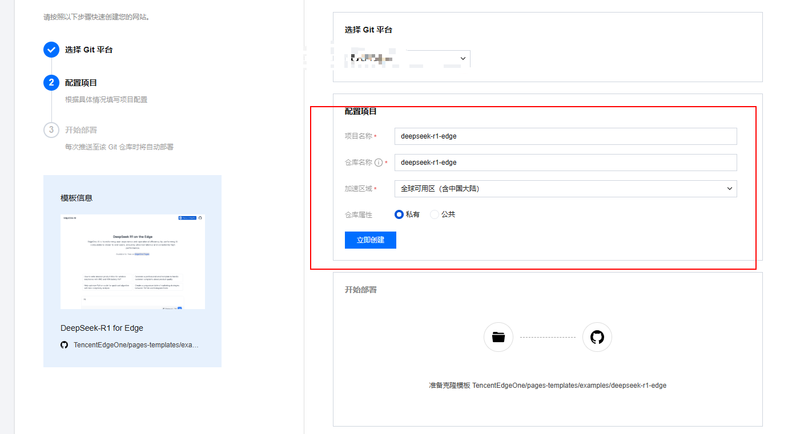Click the 仓库名称 input field
The image size is (788, 434).
(566, 163)
